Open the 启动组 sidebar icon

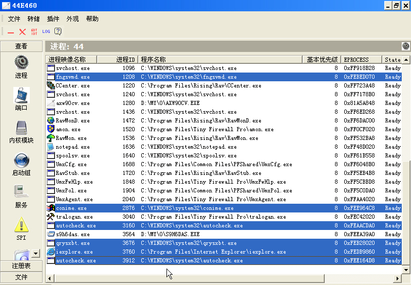coord(21,161)
